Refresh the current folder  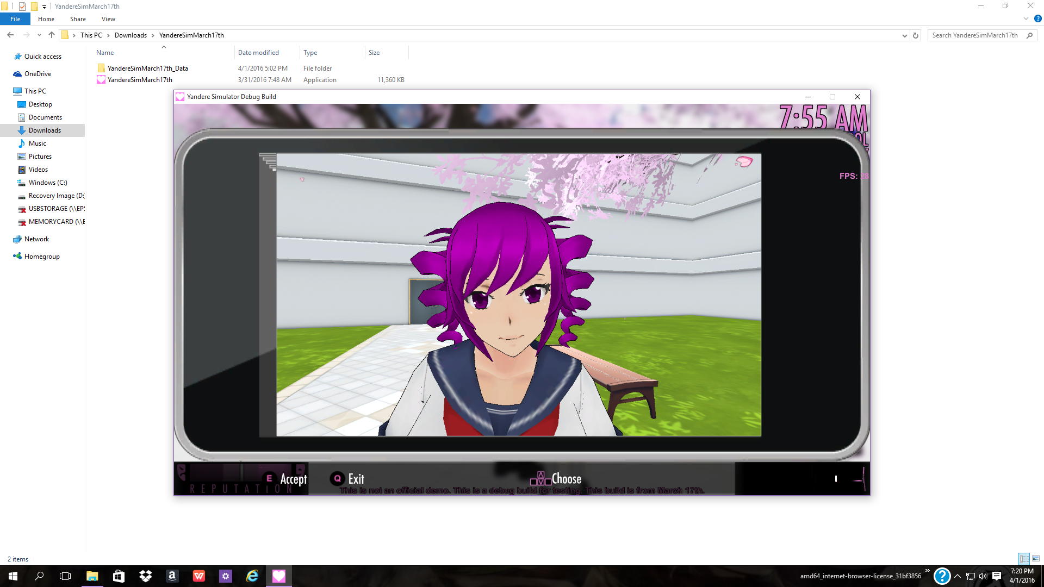click(x=916, y=35)
